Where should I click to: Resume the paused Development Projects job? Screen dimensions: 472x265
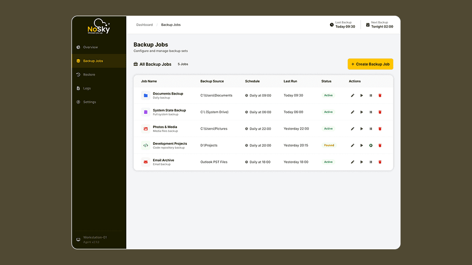(x=371, y=146)
